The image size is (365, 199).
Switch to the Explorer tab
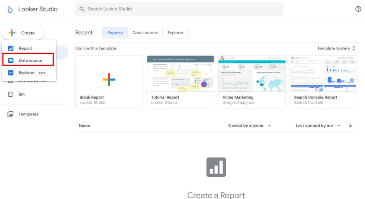pyautogui.click(x=175, y=33)
